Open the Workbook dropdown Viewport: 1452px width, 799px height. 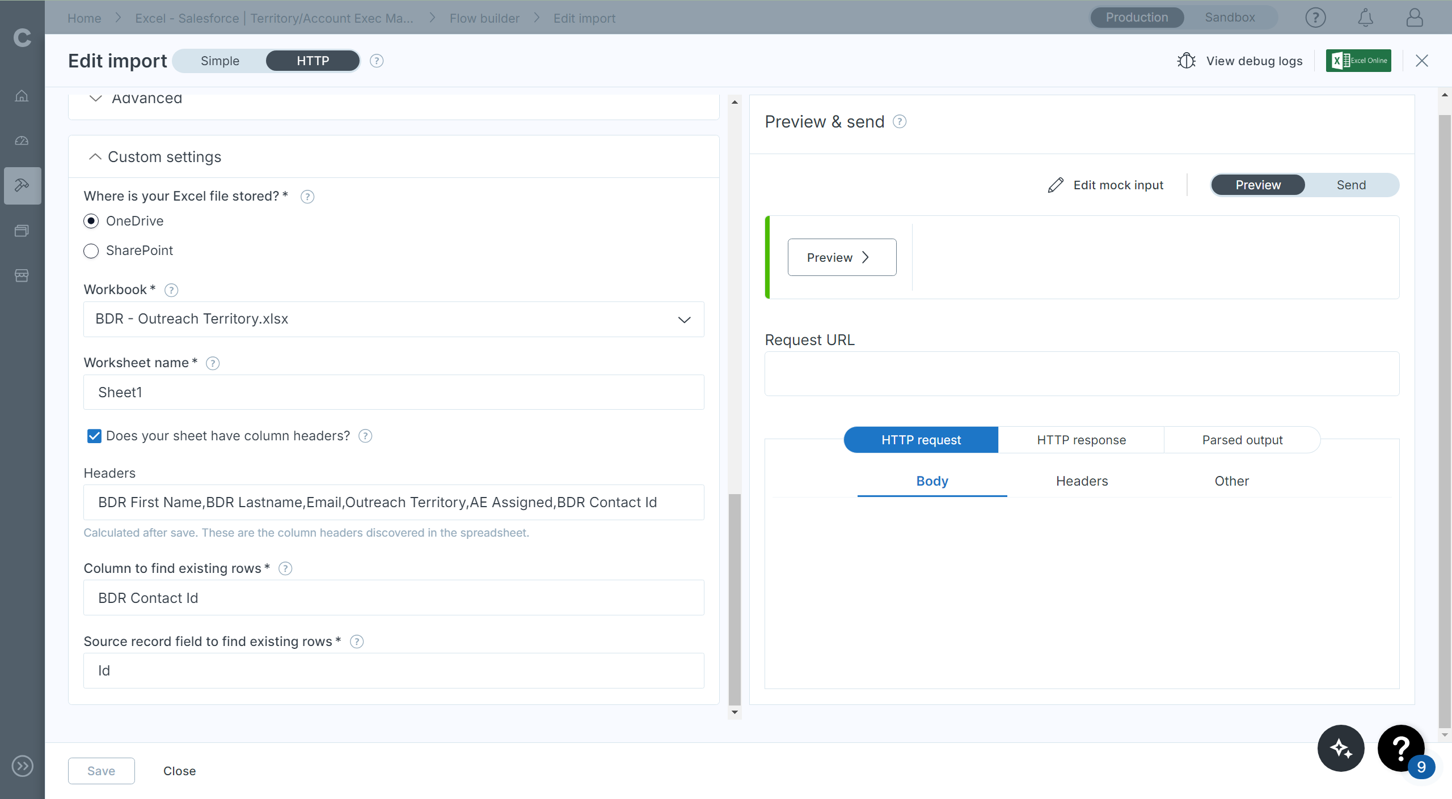394,319
